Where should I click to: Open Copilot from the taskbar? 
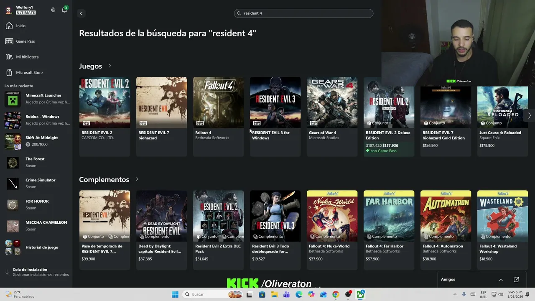311,294
